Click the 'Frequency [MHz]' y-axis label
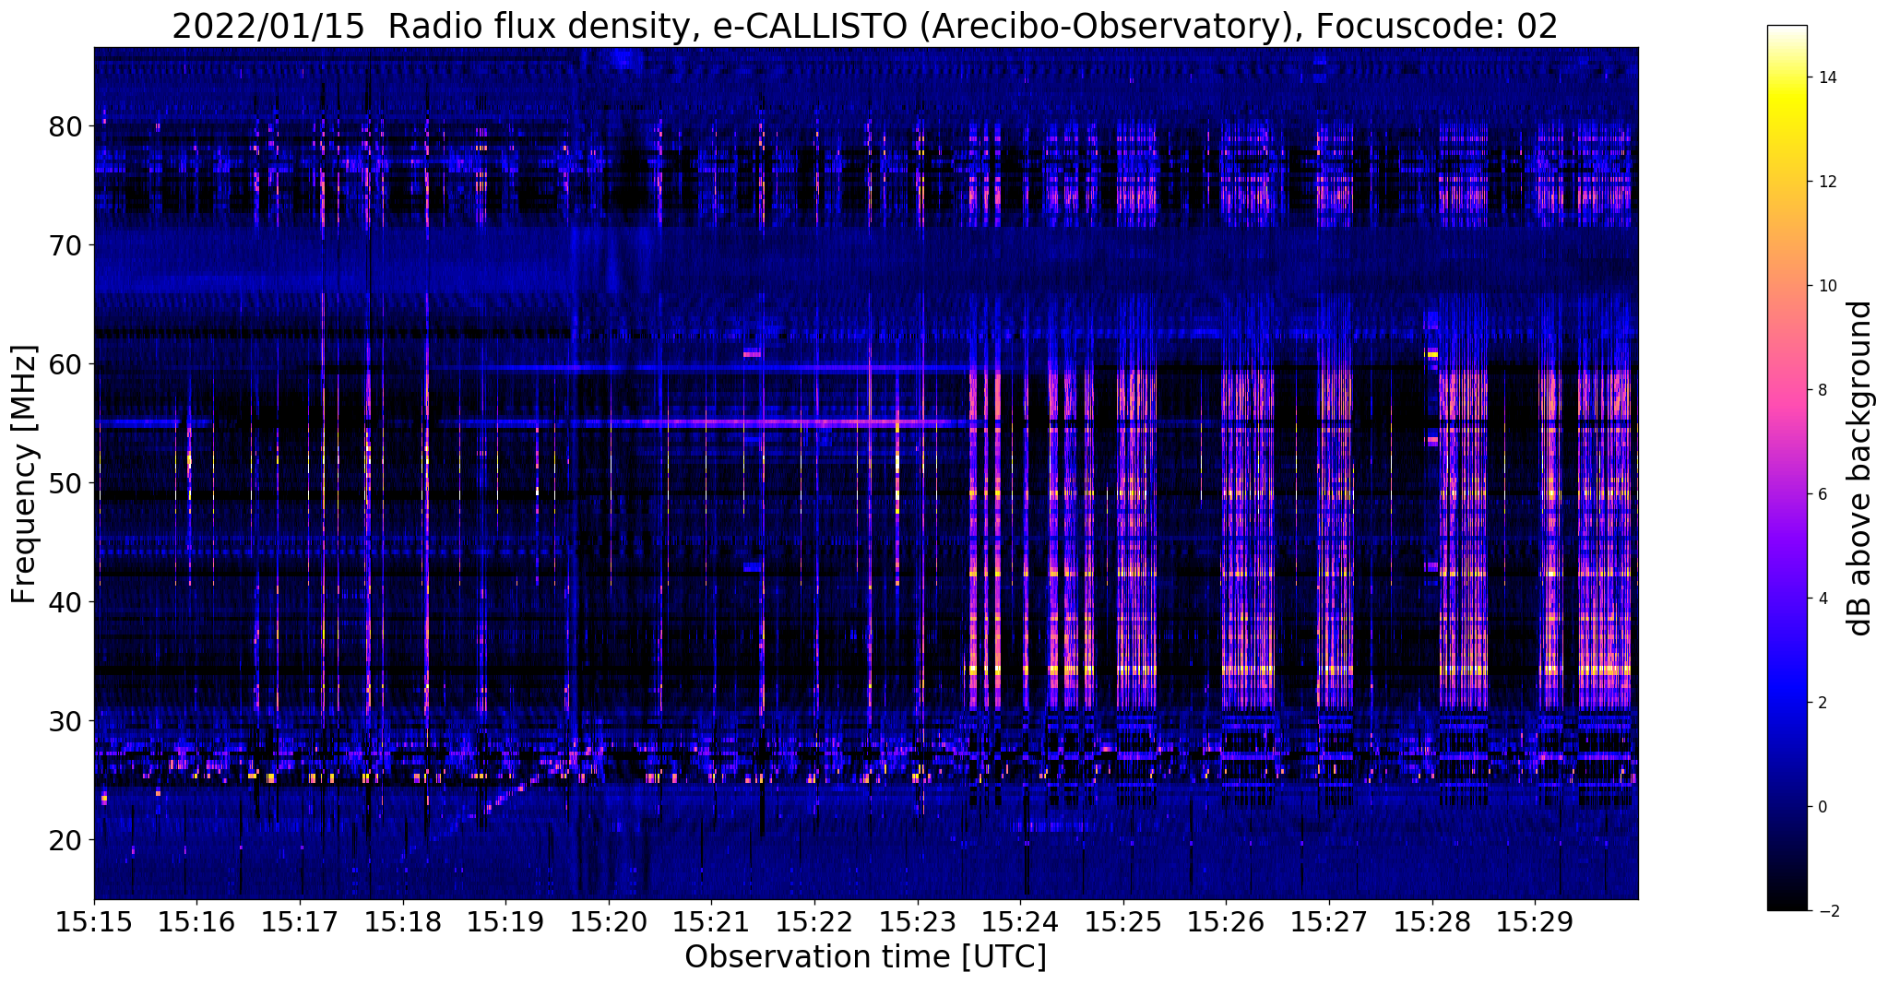 point(24,474)
